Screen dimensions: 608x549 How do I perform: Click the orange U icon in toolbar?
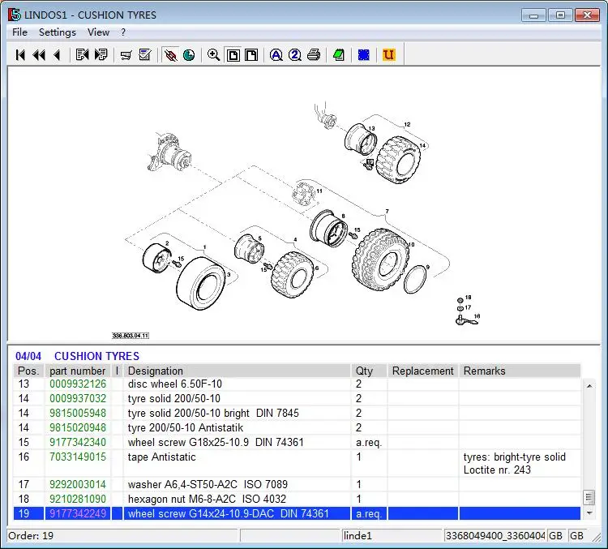[x=388, y=55]
